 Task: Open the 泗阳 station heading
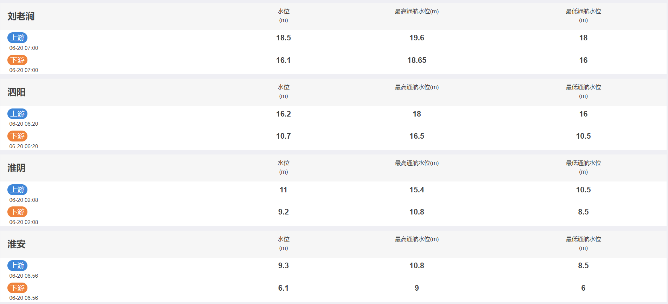[17, 92]
